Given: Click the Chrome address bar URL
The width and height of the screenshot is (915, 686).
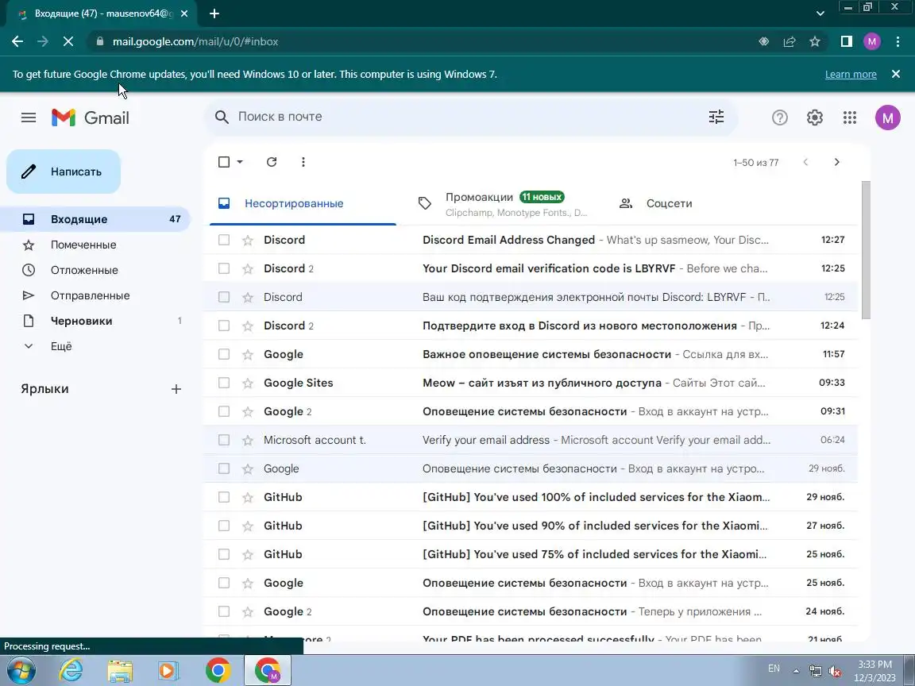Looking at the screenshot, I should click(195, 41).
